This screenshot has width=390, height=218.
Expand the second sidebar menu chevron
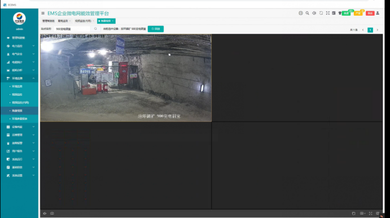click(x=33, y=46)
